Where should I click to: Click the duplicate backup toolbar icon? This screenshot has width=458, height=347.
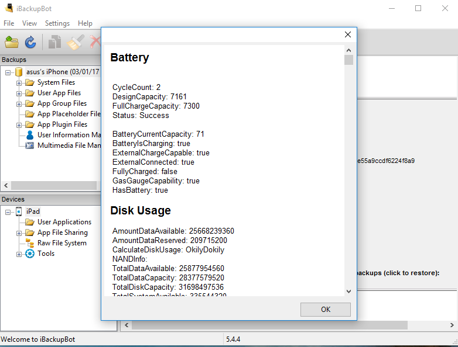point(54,42)
